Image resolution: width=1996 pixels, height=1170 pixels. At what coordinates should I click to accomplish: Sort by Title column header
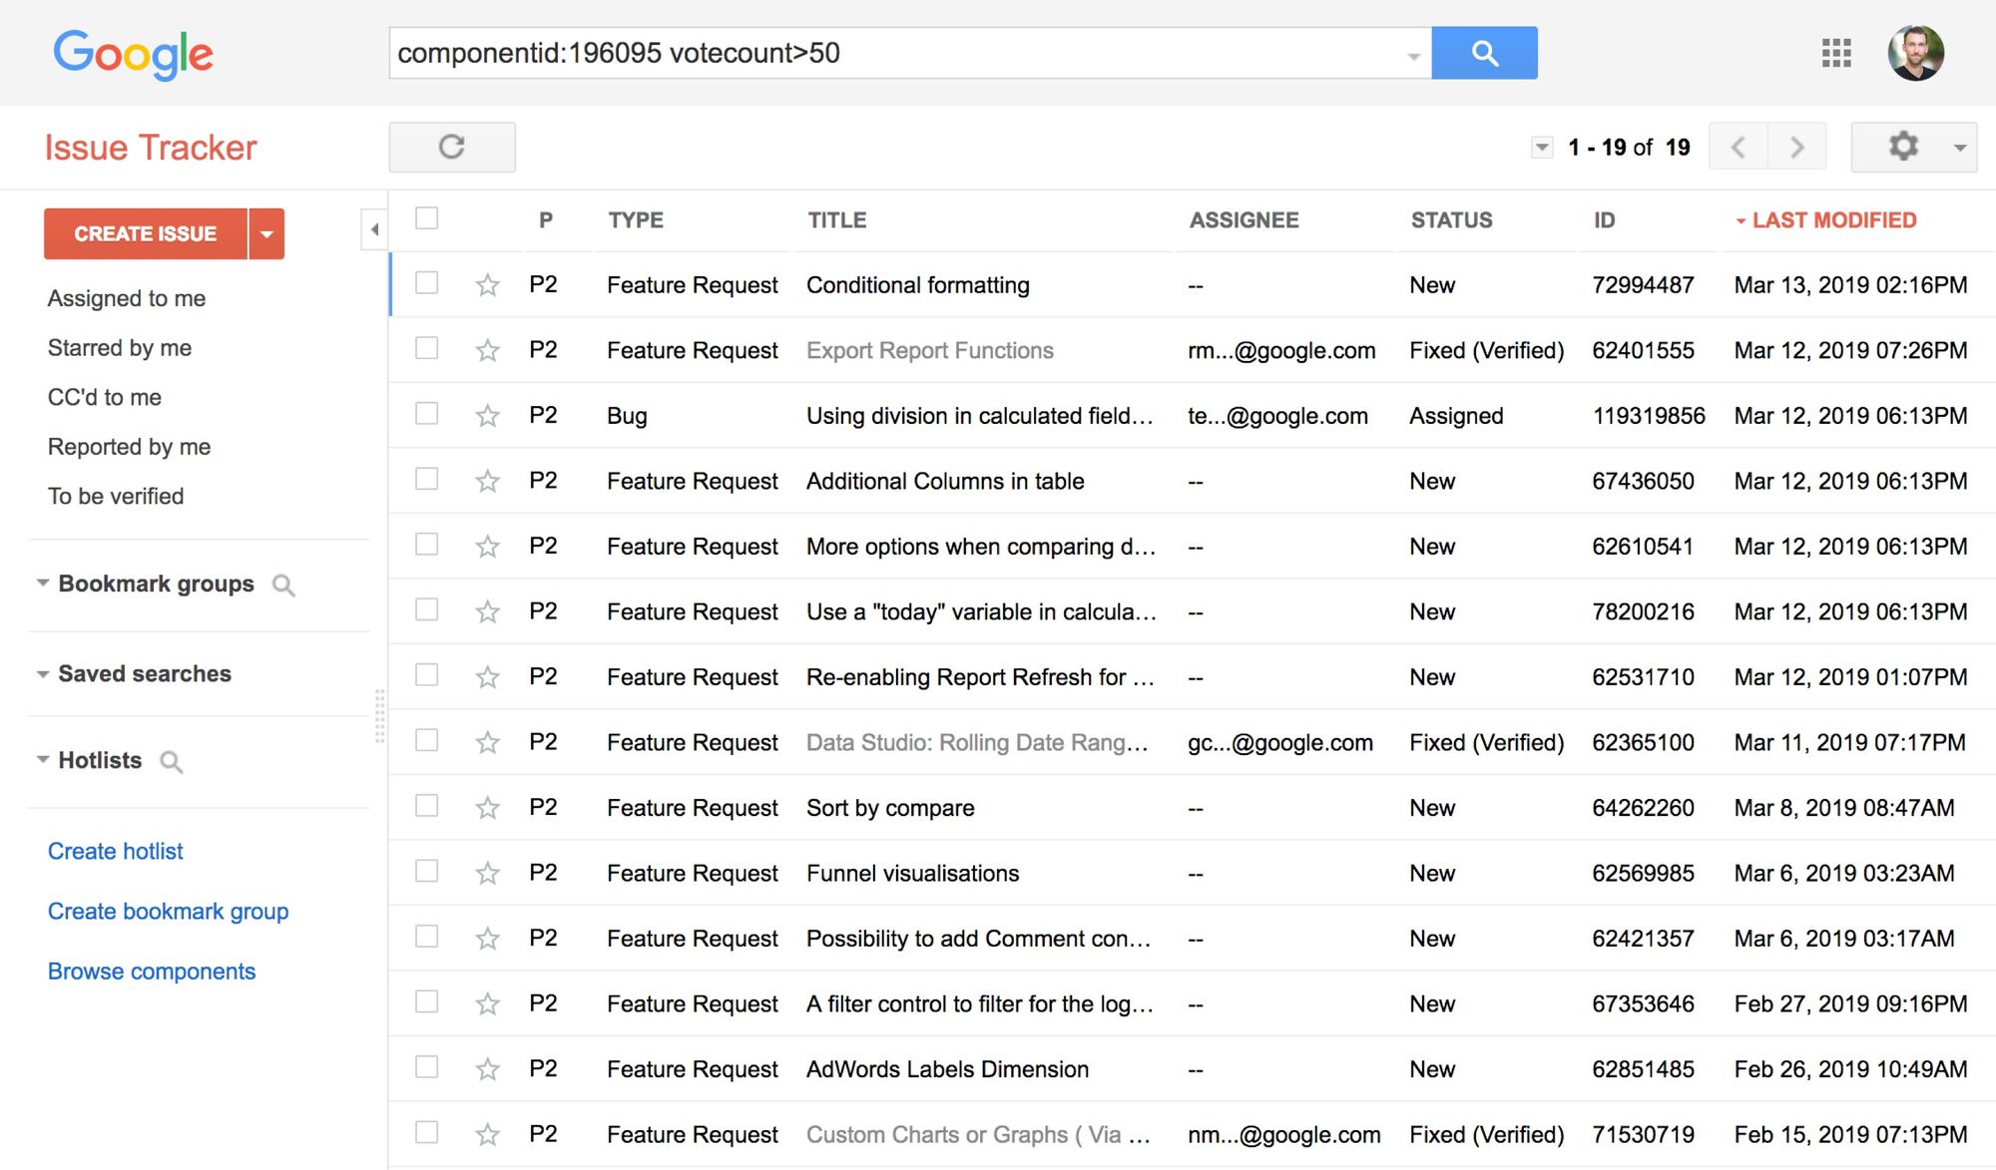pos(837,220)
